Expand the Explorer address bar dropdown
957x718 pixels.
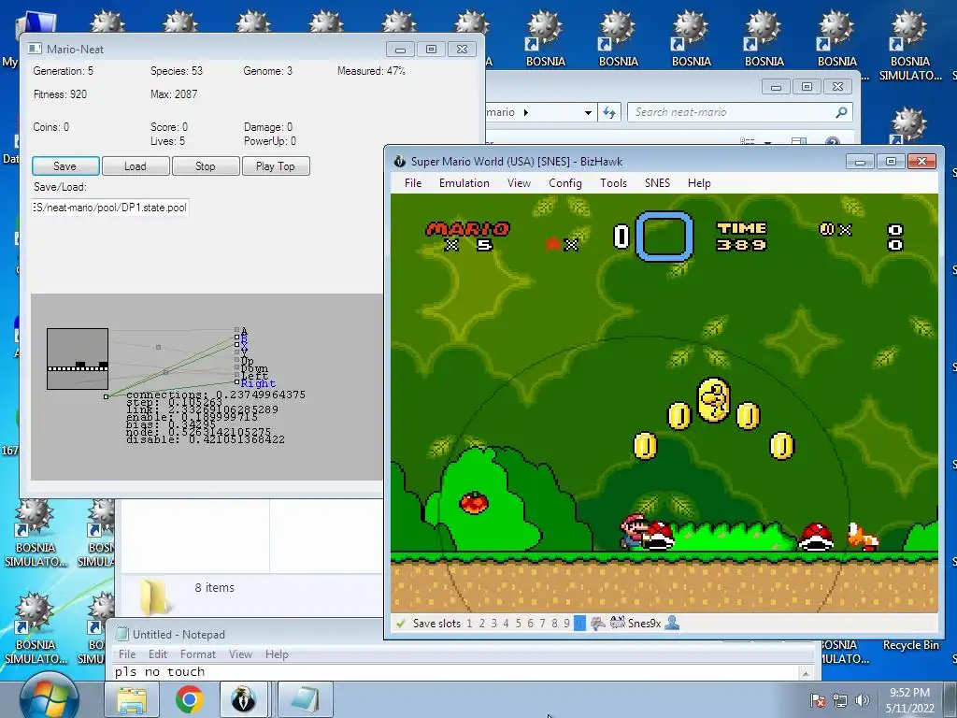click(x=588, y=112)
